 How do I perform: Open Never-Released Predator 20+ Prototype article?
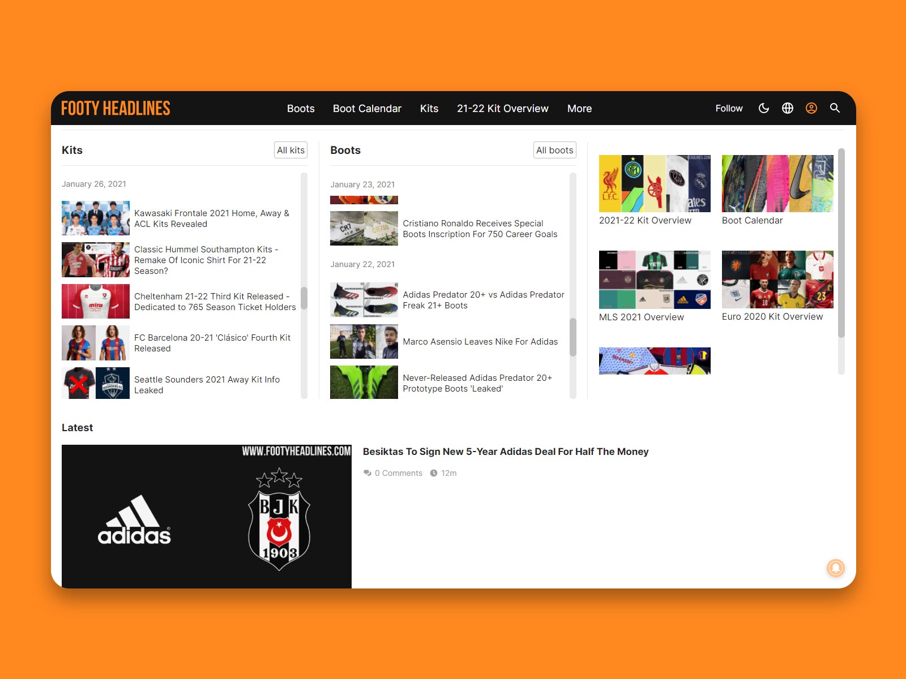(477, 383)
